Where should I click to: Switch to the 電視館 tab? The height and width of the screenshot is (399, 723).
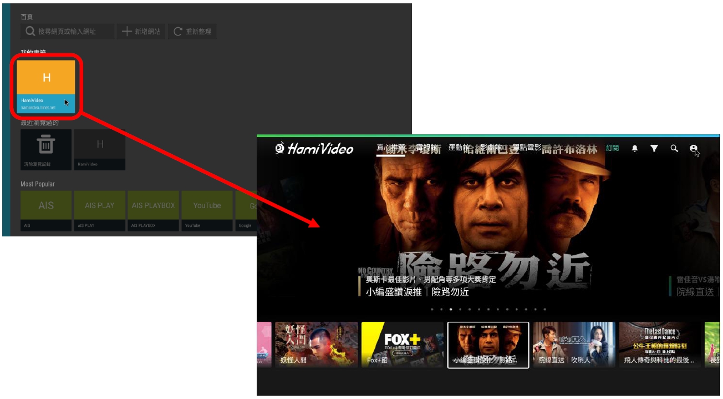click(x=426, y=148)
